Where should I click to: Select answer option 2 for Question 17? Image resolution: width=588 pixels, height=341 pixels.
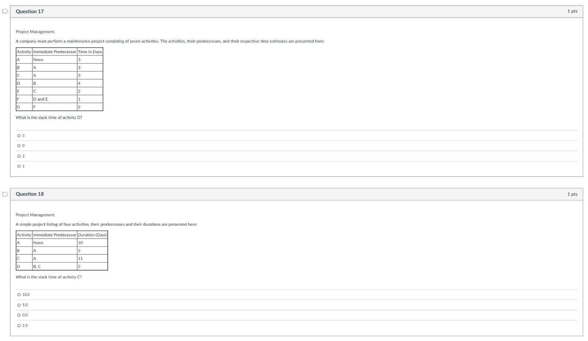click(19, 156)
